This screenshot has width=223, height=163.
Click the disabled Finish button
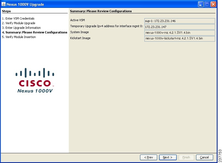[x=186, y=157]
